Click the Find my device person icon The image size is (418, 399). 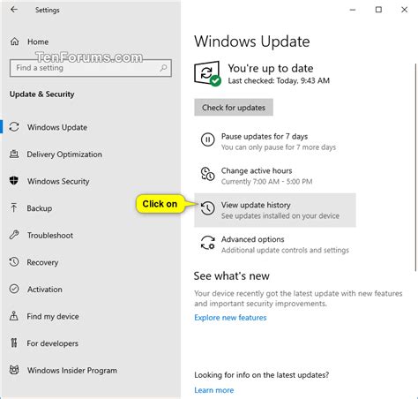[14, 316]
